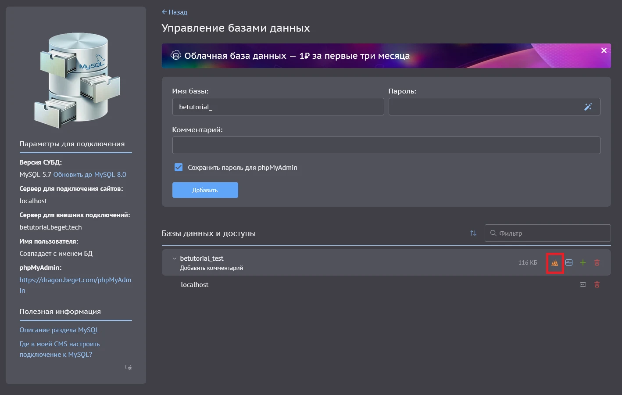Go back using the Назад link
622x395 pixels.
tap(174, 12)
